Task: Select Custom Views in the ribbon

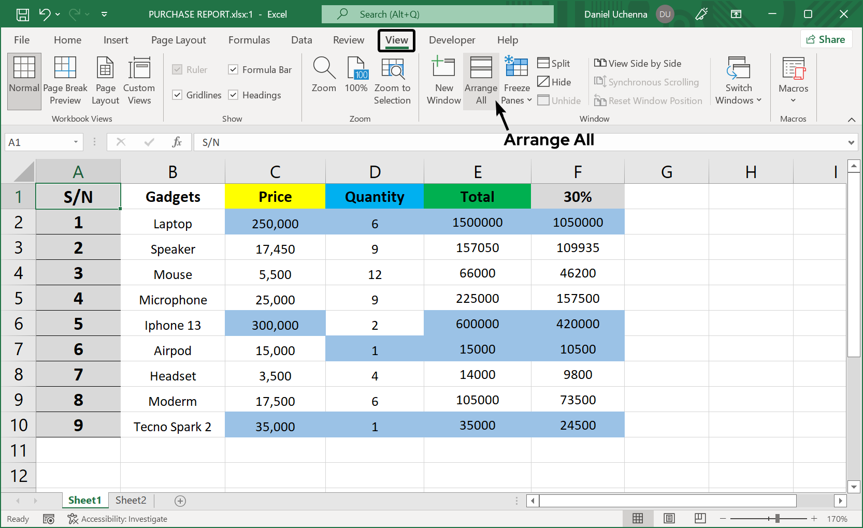Action: pyautogui.click(x=139, y=80)
